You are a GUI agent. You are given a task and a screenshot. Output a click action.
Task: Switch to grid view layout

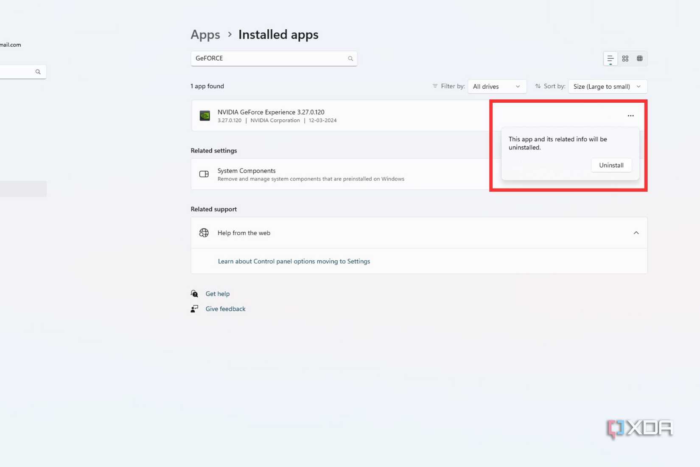625,59
